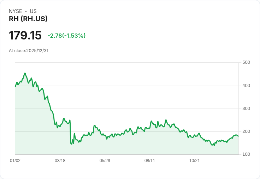Click the US market label
The width and height of the screenshot is (260, 179).
tap(33, 11)
